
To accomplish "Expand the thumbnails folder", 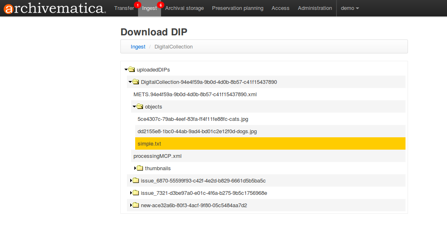I will 136,168.
